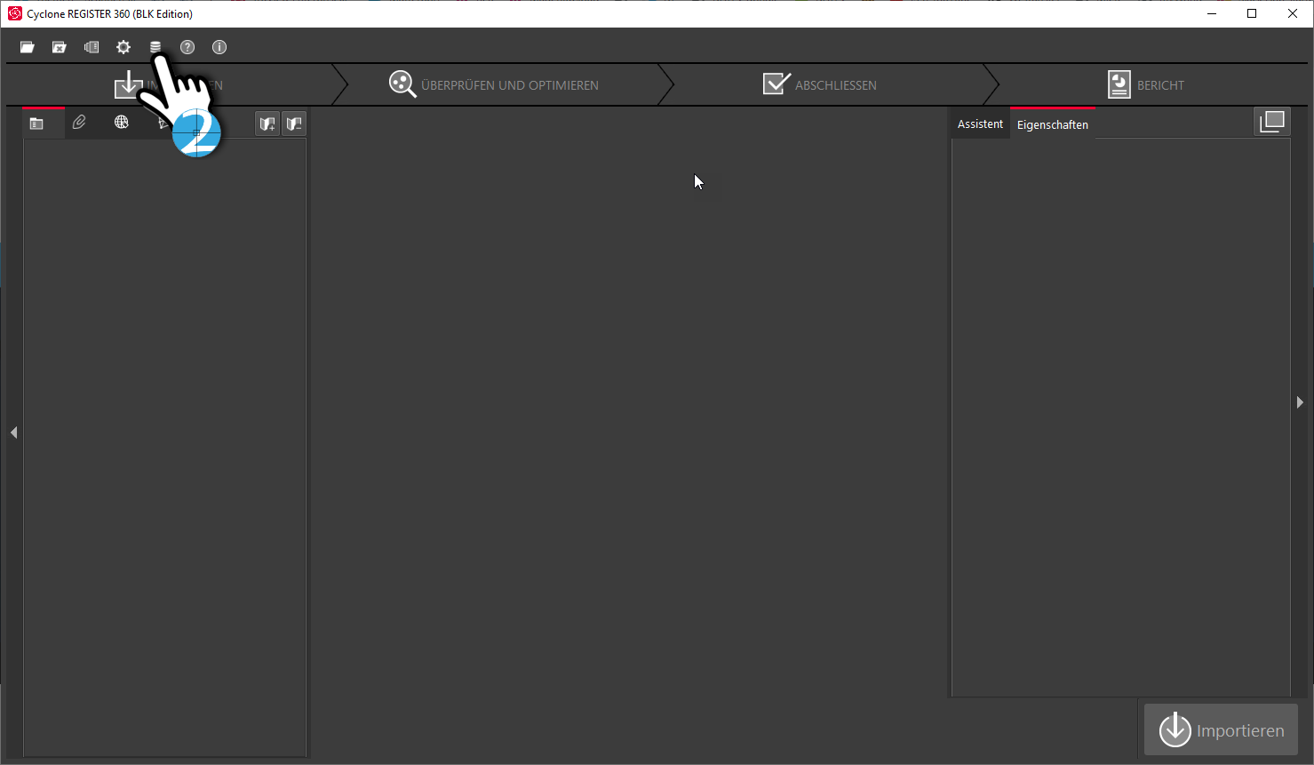1314x765 pixels.
Task: Collapse right panel with right arrow
Action: 1300,402
